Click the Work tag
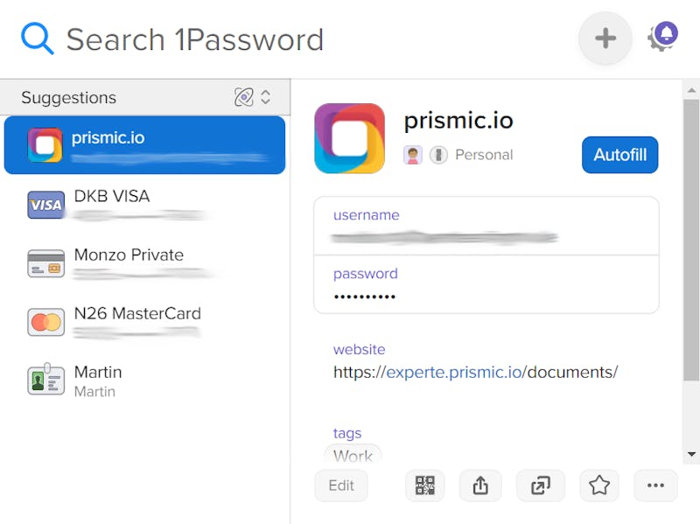 [x=353, y=456]
